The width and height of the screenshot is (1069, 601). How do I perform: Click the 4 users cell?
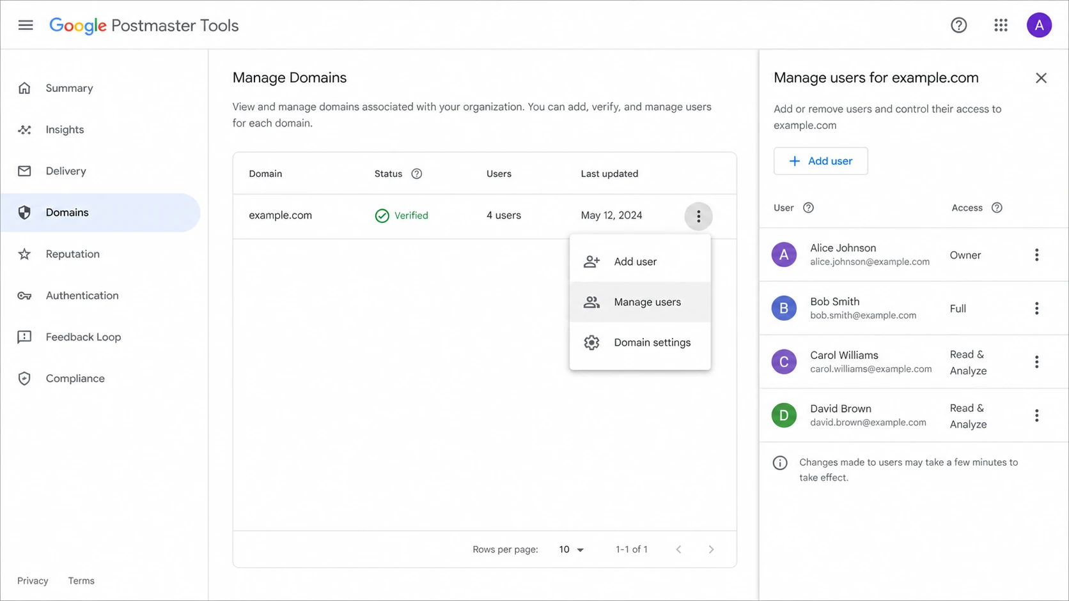coord(503,216)
